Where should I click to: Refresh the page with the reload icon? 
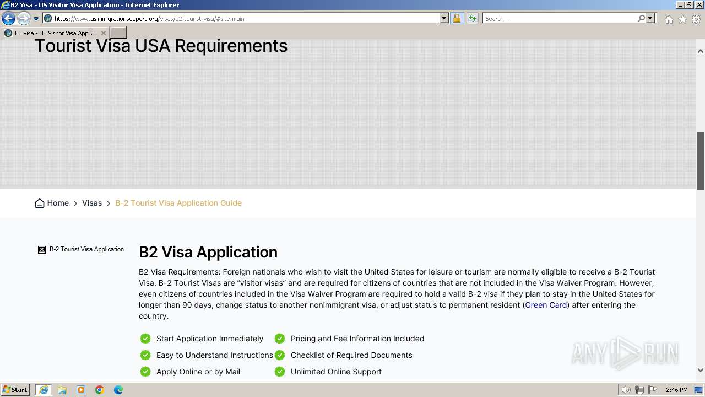click(x=472, y=19)
